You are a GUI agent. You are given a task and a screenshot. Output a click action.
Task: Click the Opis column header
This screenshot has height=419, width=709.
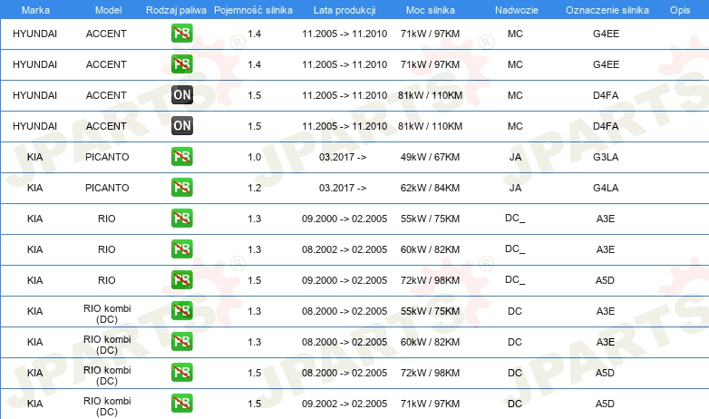pos(680,10)
